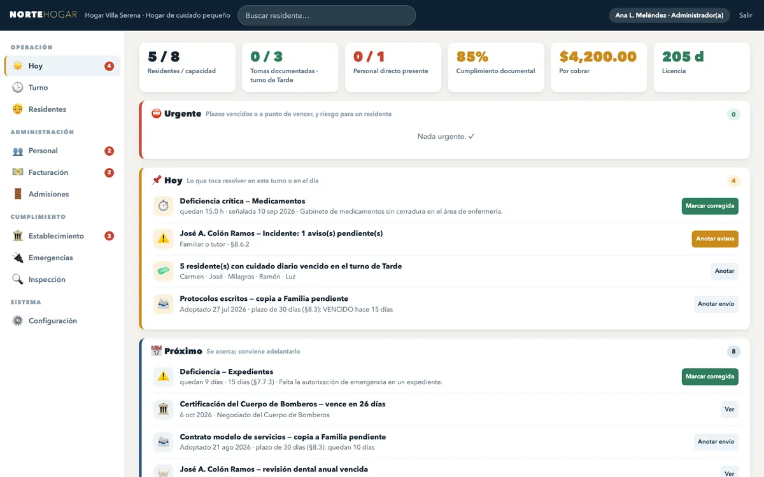This screenshot has width=764, height=477.
Task: Click the institution icon for Cuerpo de Bomberos certification
Action: 164,409
